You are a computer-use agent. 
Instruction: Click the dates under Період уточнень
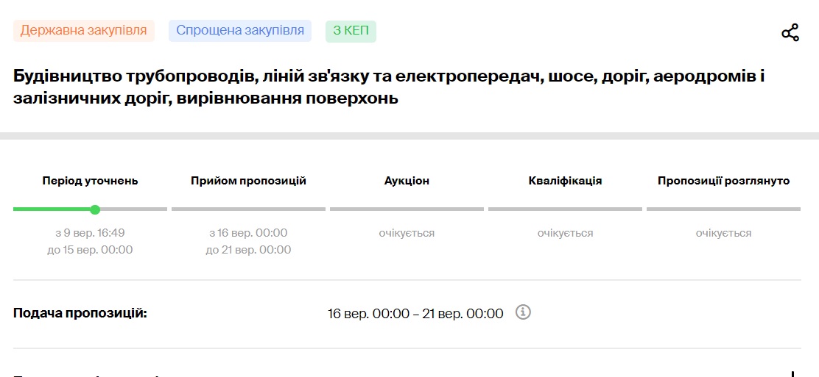(x=90, y=241)
